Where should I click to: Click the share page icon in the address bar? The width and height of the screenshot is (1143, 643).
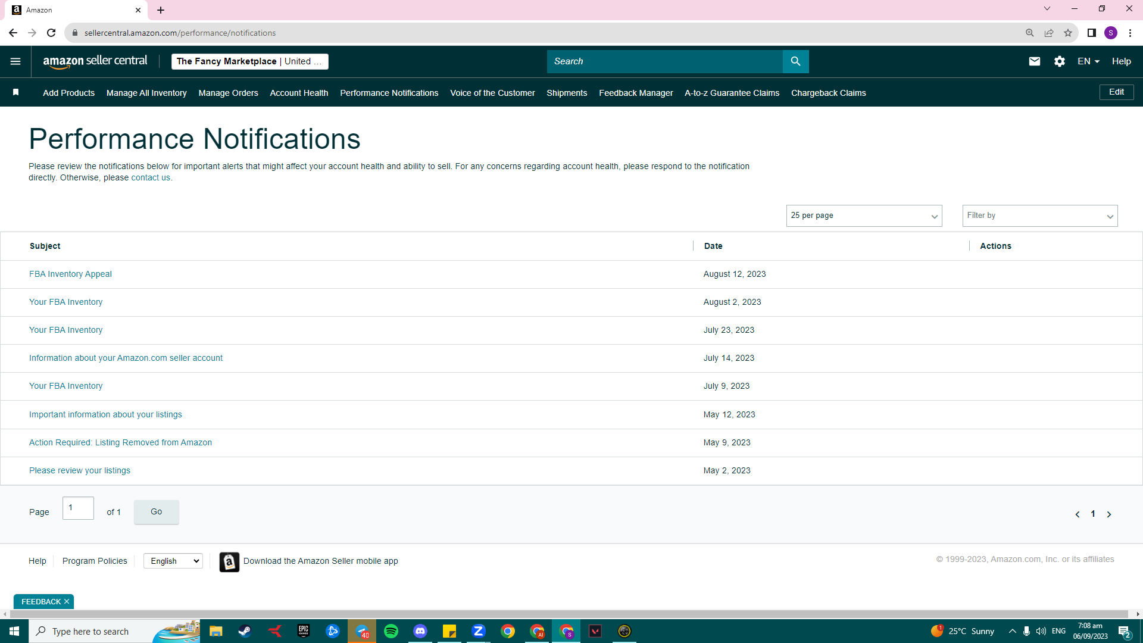pos(1049,33)
